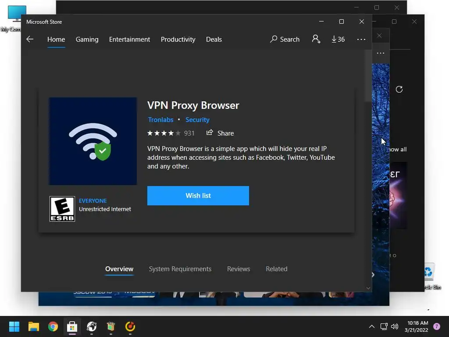Click the 'VPN Proxy Browser' title

coord(193,105)
